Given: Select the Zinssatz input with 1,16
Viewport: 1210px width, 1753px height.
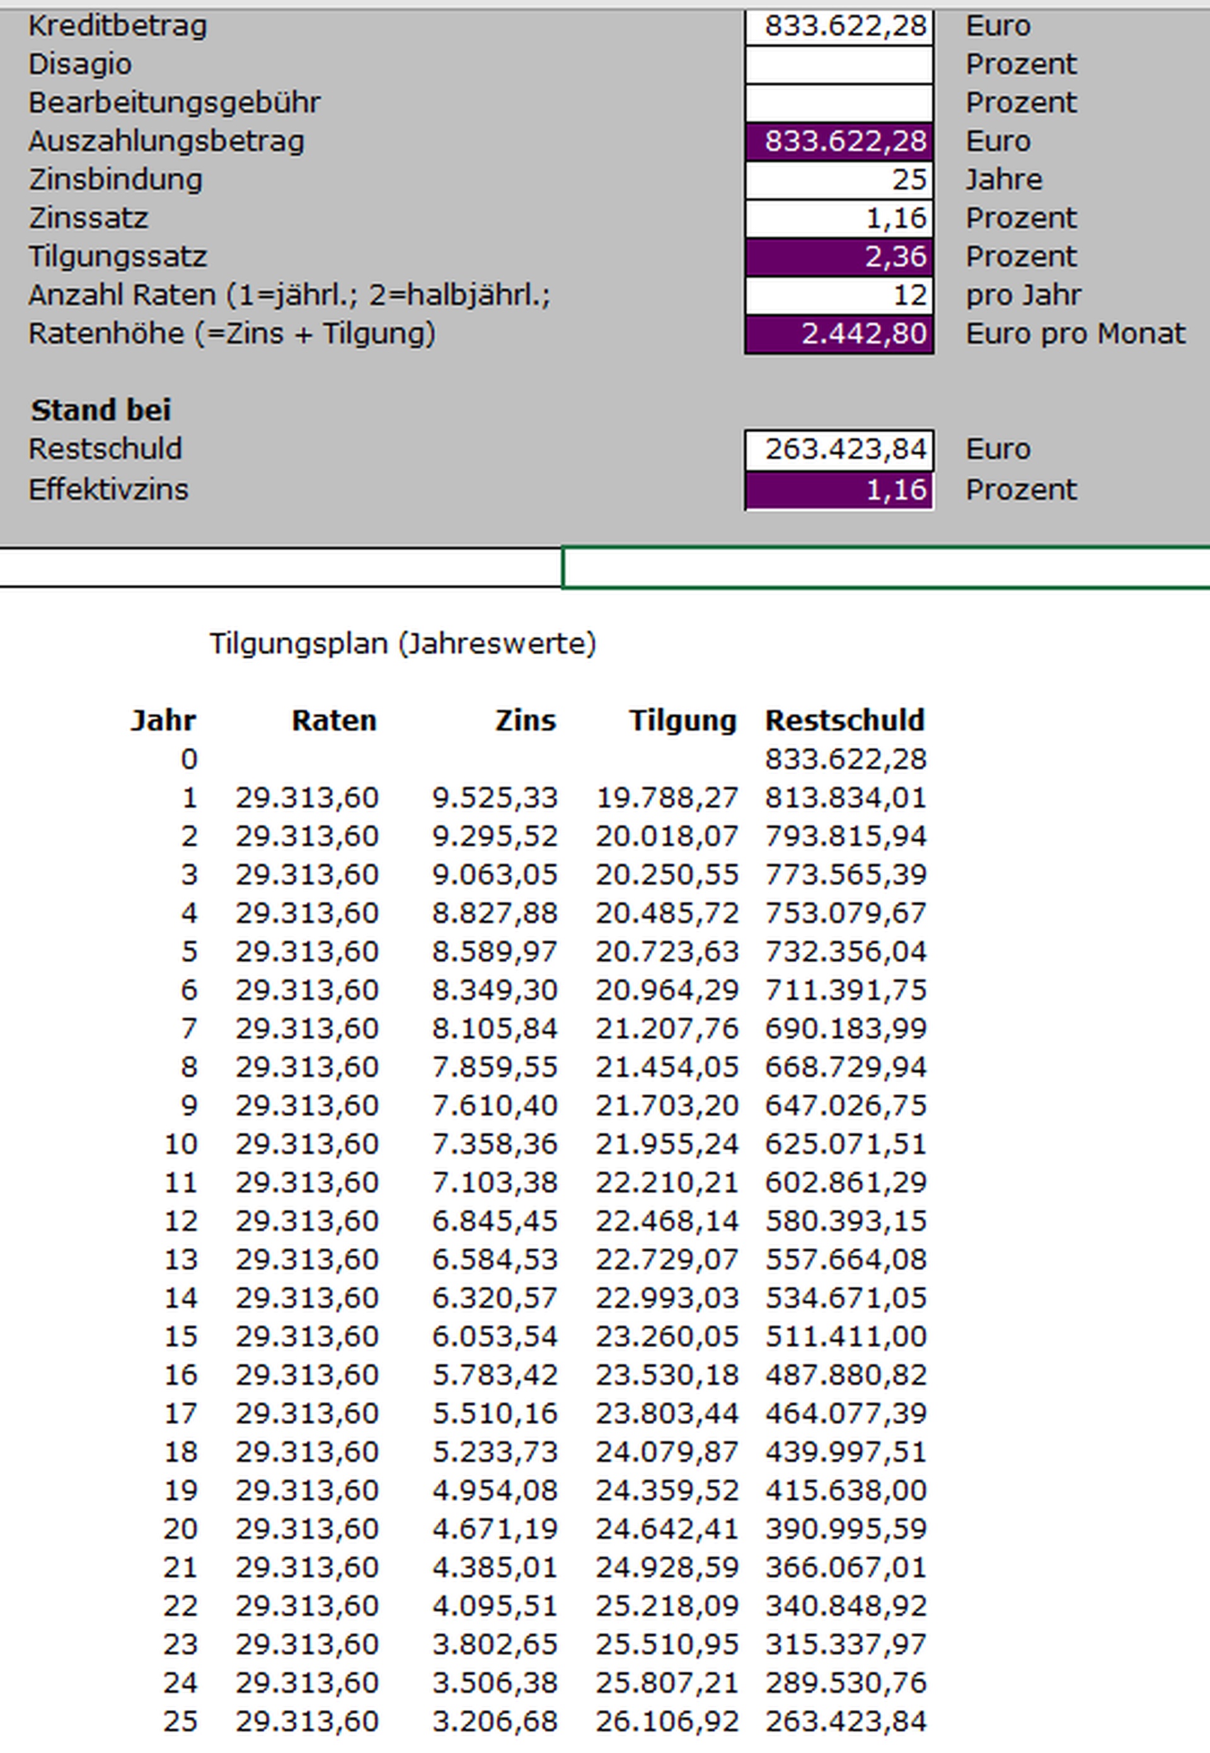Looking at the screenshot, I should (839, 218).
